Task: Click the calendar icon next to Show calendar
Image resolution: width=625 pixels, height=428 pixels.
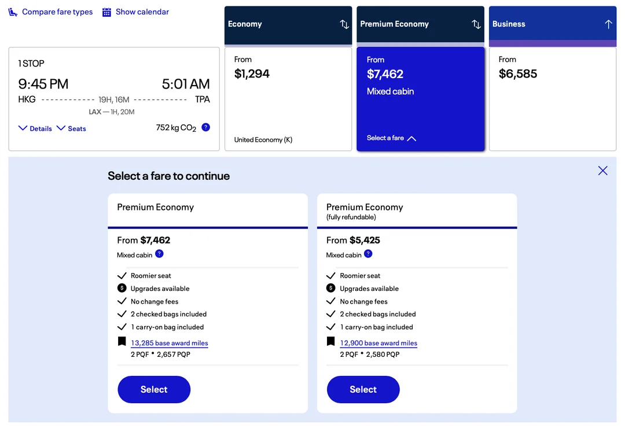Action: [106, 12]
